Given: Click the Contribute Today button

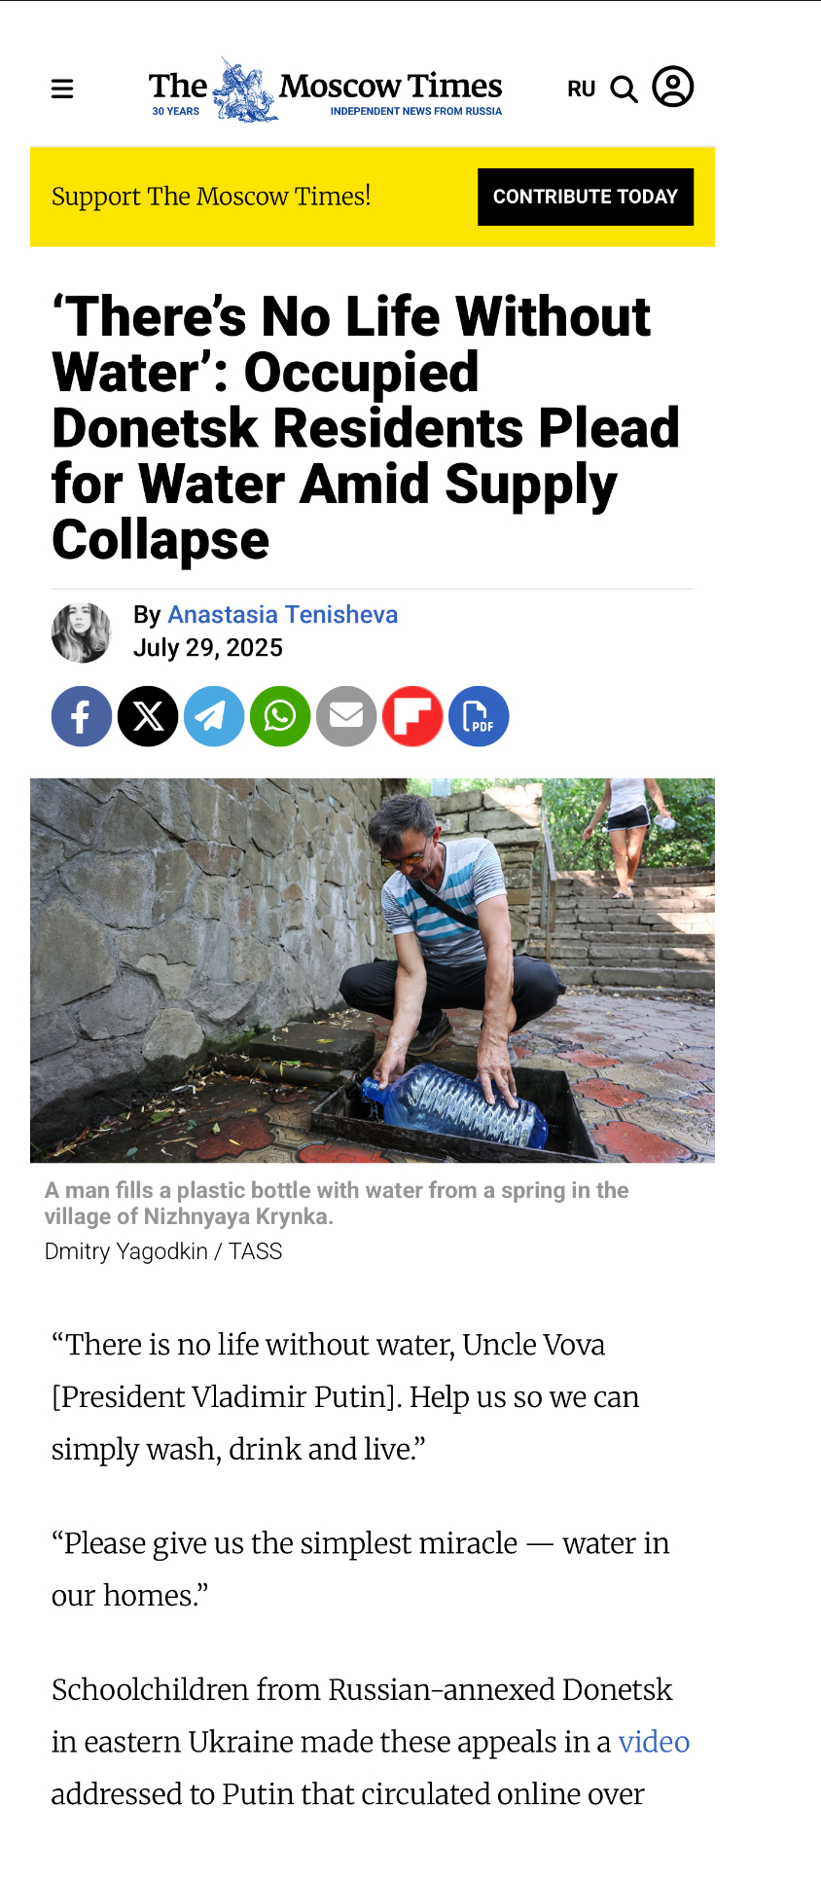Looking at the screenshot, I should point(586,197).
